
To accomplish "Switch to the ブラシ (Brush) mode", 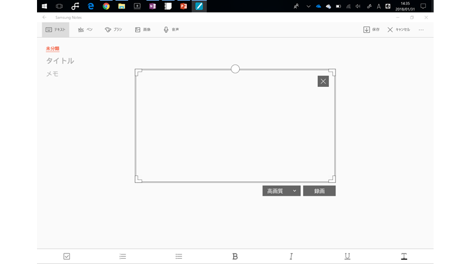I will click(113, 30).
